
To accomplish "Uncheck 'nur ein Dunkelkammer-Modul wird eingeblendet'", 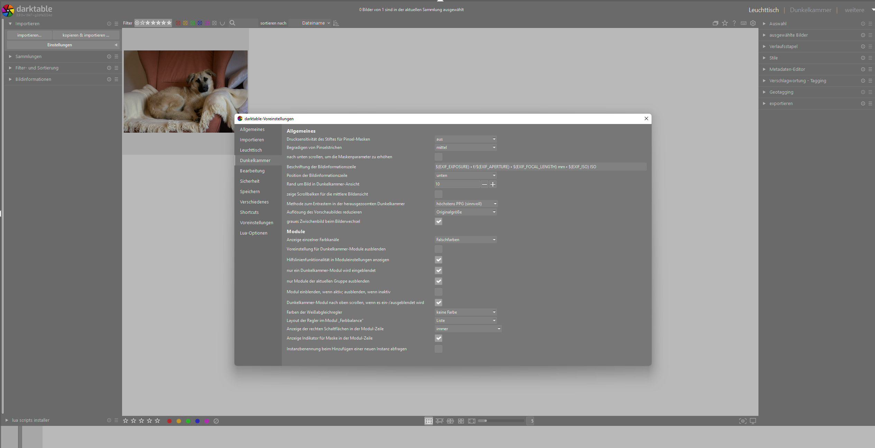I will [438, 270].
